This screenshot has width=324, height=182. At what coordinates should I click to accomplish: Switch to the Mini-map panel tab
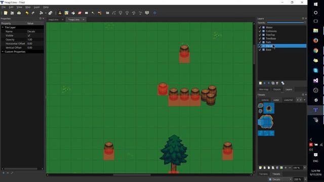click(264, 89)
